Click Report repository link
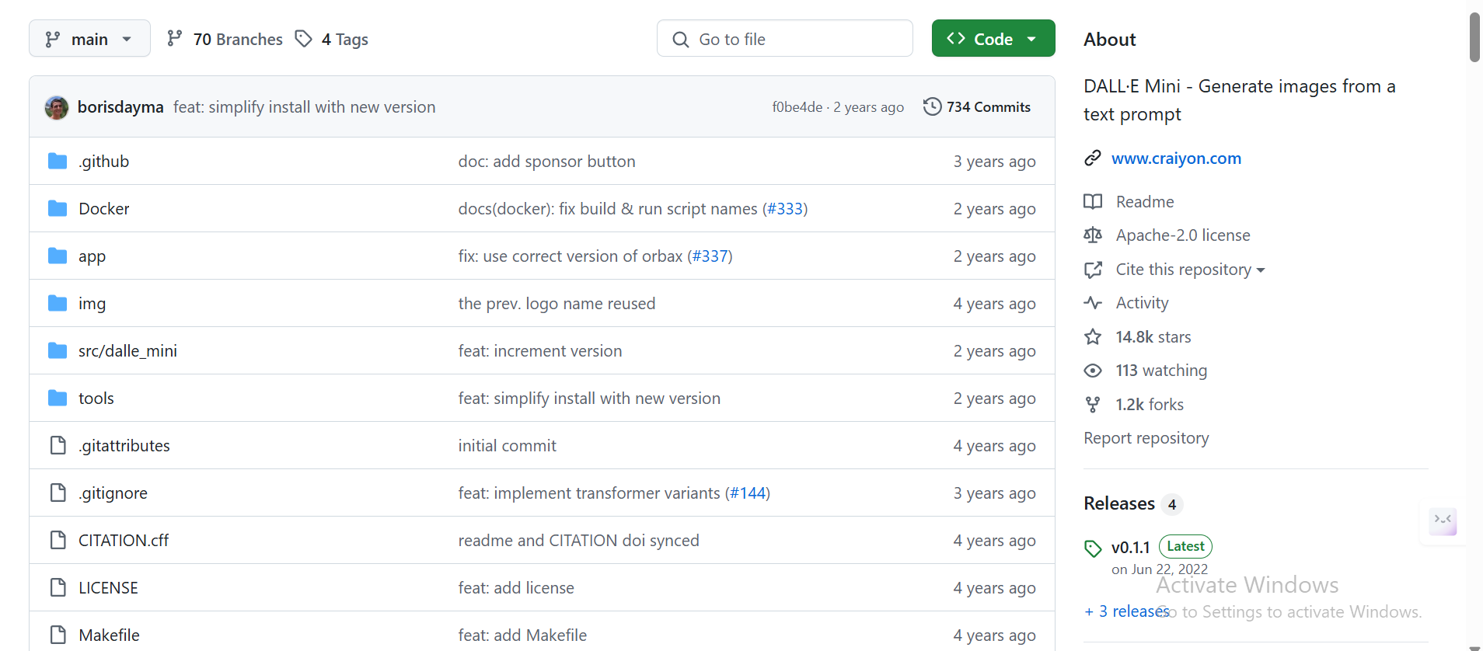This screenshot has width=1483, height=651. 1146,438
